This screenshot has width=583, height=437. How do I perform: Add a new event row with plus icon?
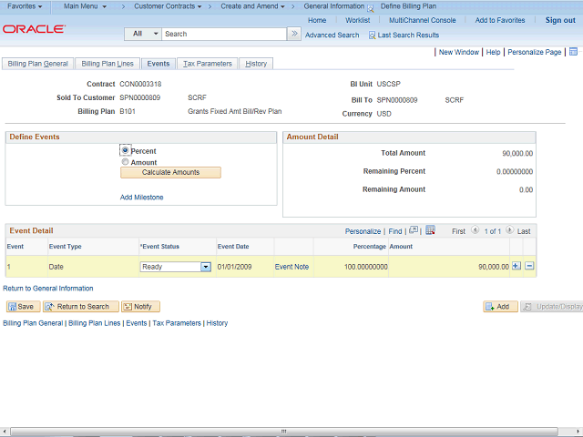click(x=517, y=266)
